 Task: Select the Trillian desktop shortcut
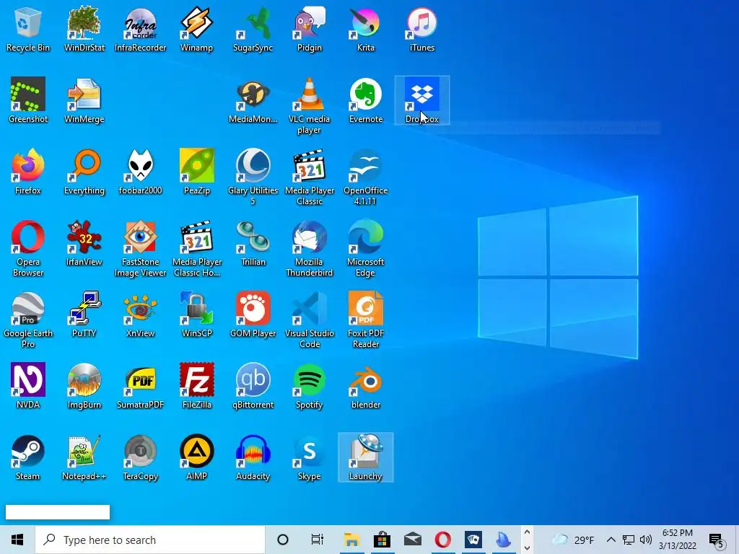click(x=253, y=243)
